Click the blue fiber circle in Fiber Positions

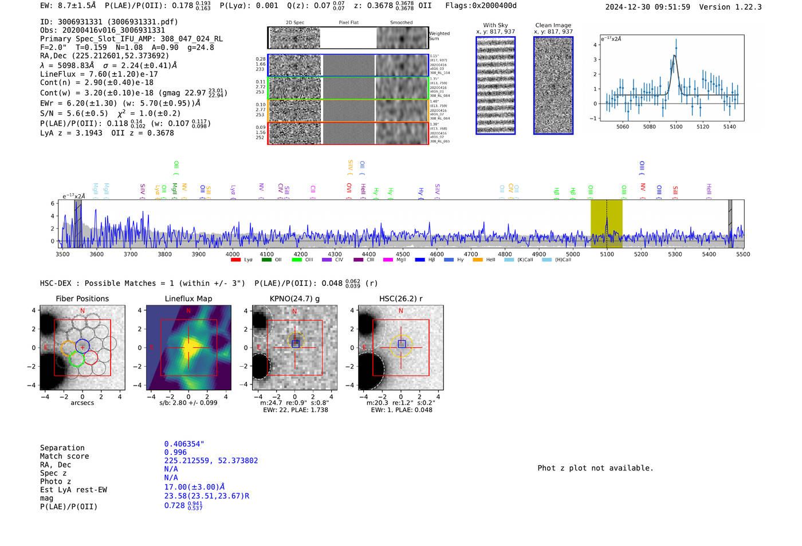pos(82,345)
